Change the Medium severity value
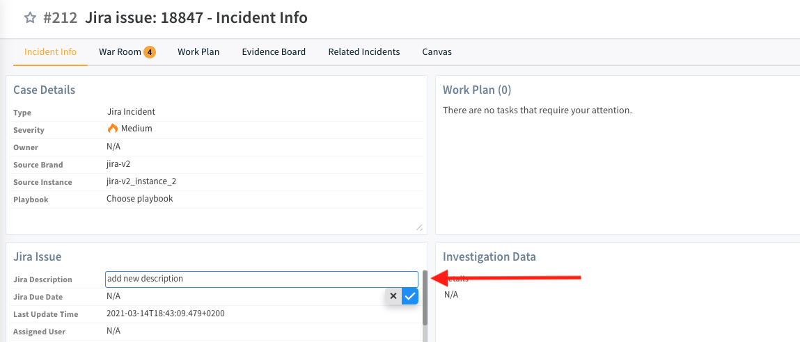Viewport: 800px width, 342px height. click(x=136, y=129)
